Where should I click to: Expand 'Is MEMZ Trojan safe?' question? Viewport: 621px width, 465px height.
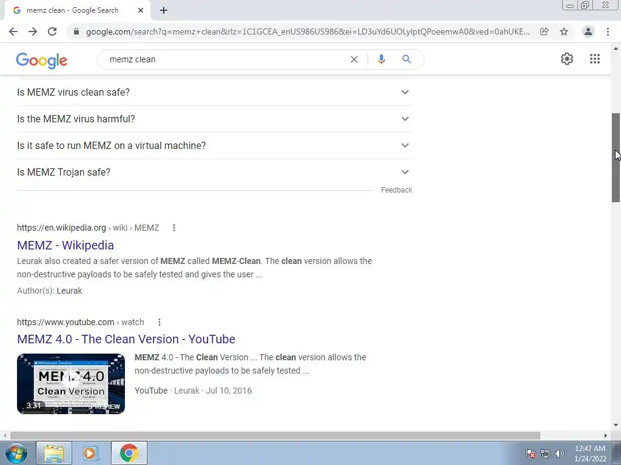click(215, 173)
